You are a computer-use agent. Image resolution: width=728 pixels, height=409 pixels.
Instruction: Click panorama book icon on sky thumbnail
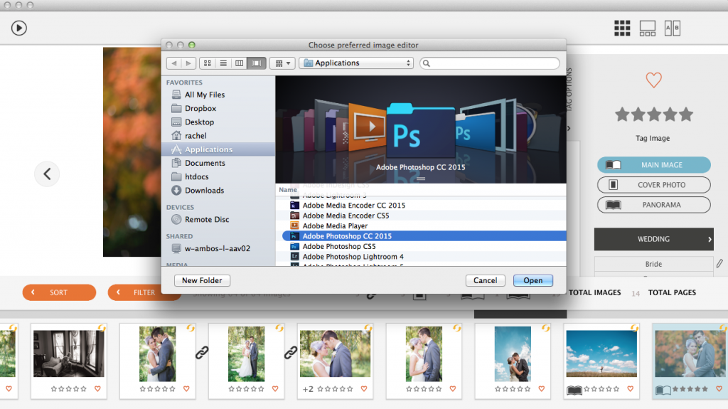tap(574, 390)
